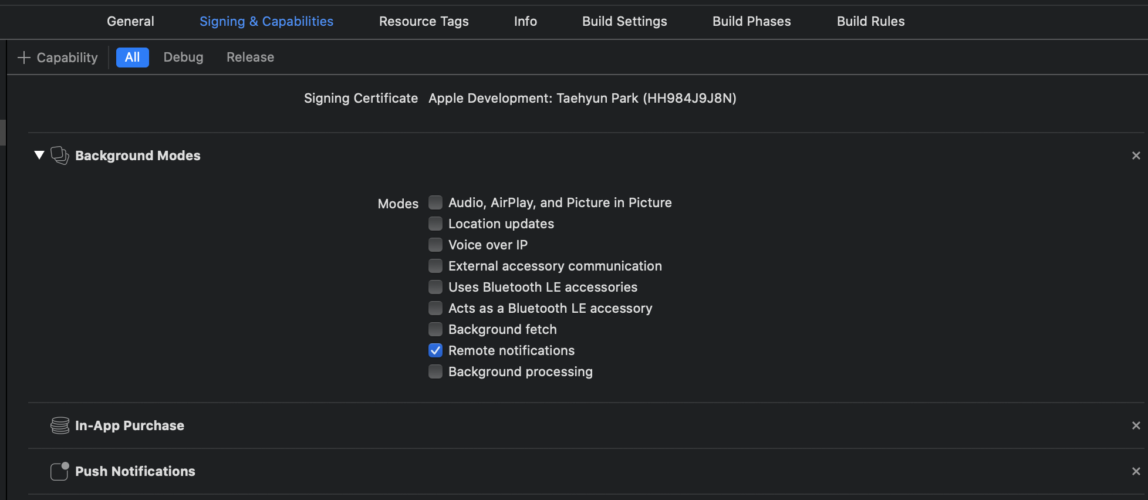
Task: Click the Push Notifications badge icon
Action: tap(60, 471)
